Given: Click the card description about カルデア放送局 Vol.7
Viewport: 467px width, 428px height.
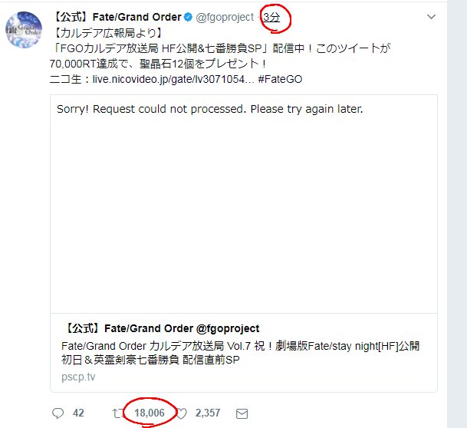Looking at the screenshot, I should (x=240, y=353).
